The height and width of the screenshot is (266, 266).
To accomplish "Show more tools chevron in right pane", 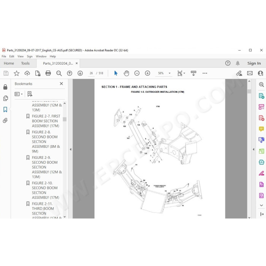I will tap(261, 205).
